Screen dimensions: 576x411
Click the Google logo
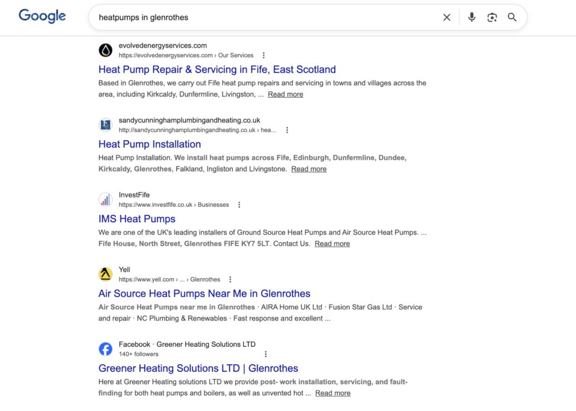point(42,16)
